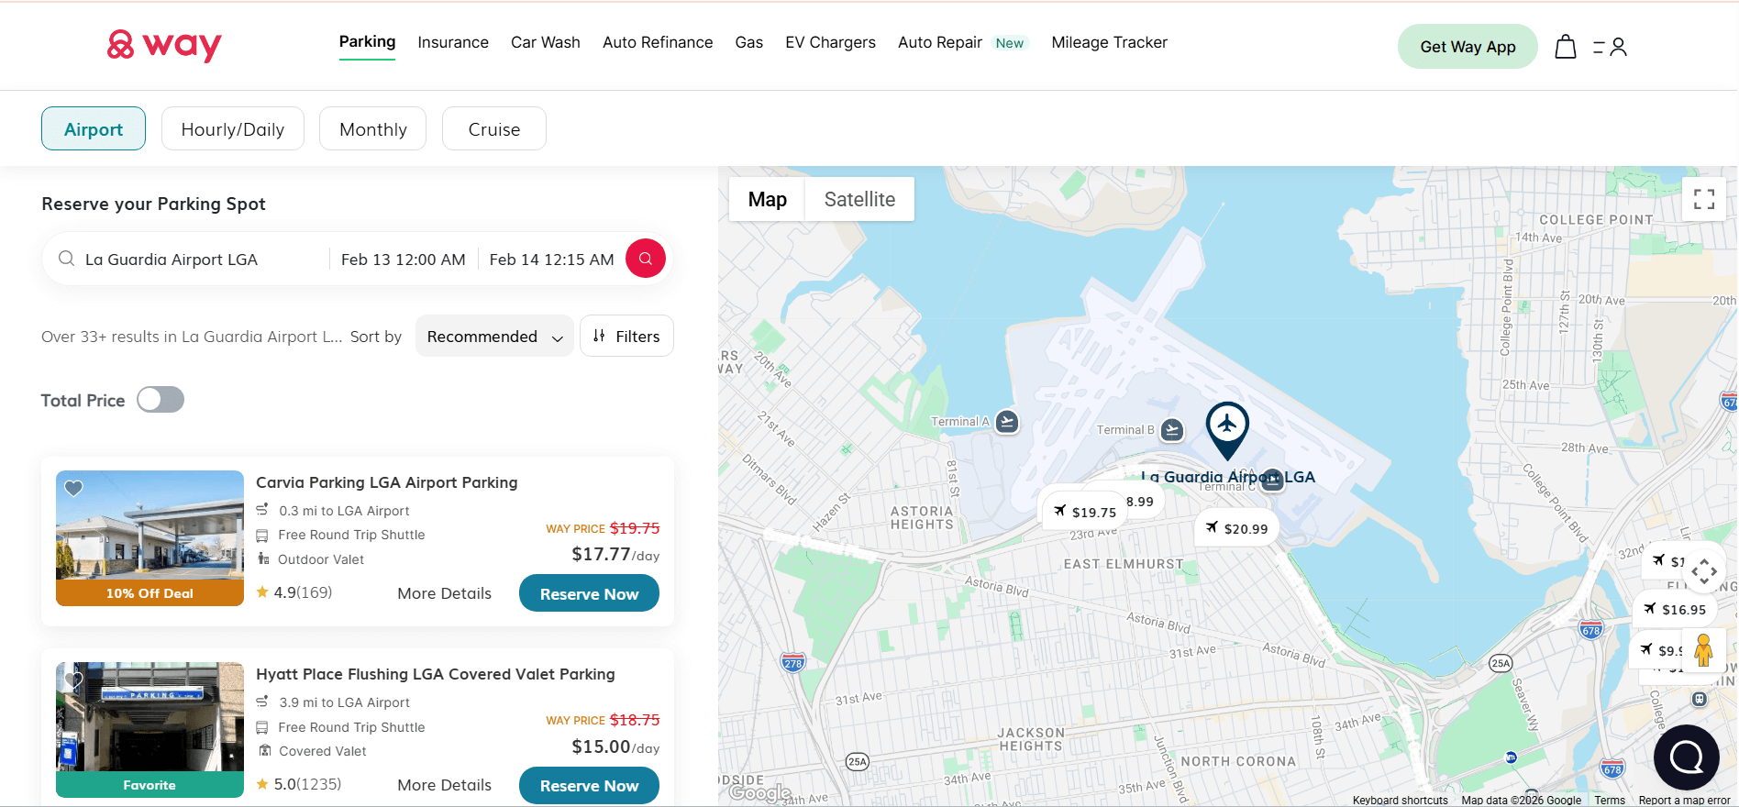
Task: Click the map Keyboard shortcuts link
Action: coord(1400,801)
